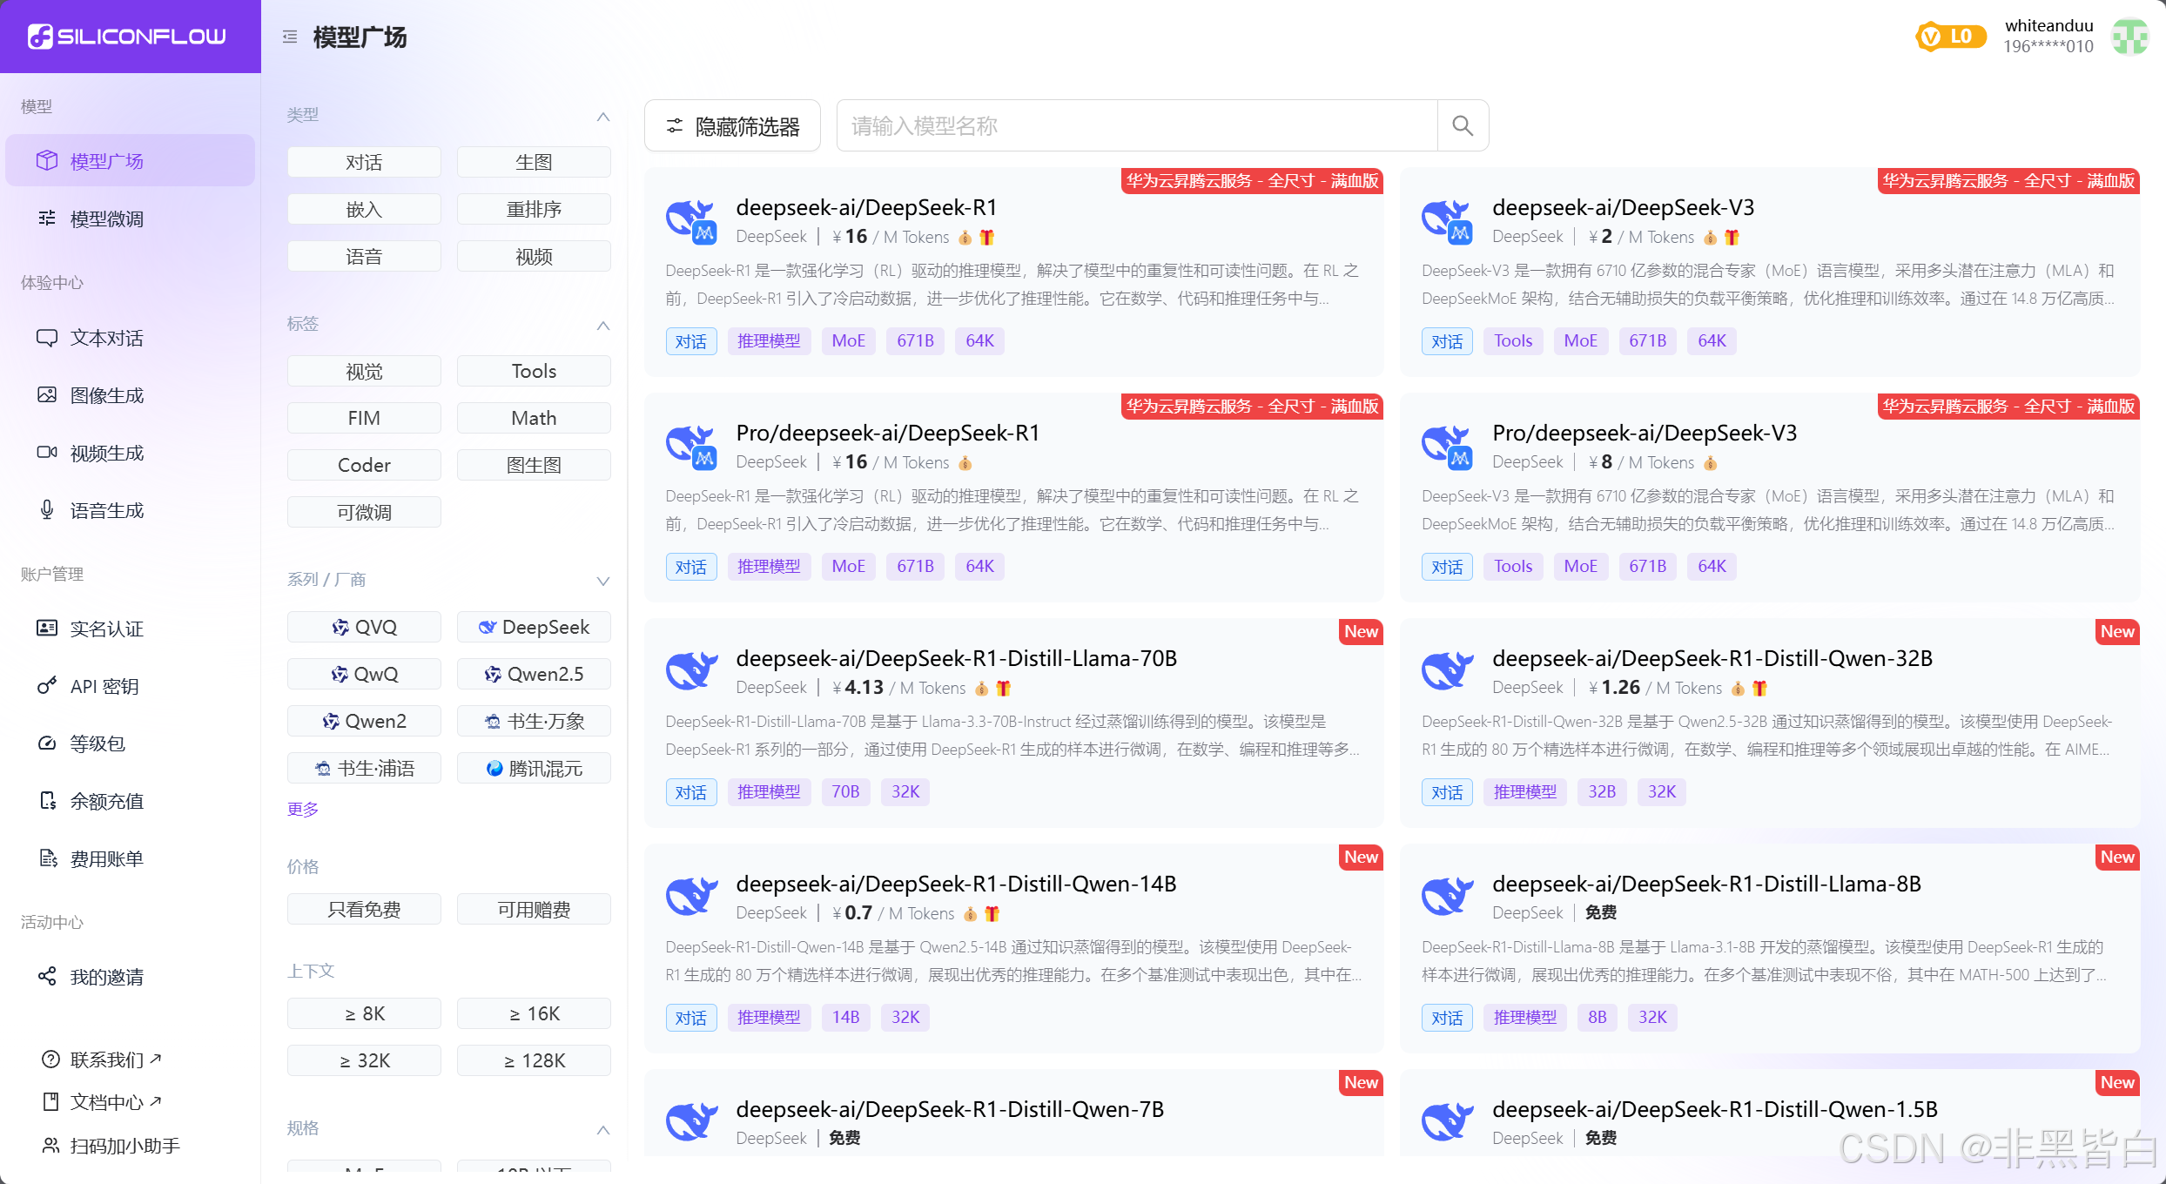Click the L0 level badge

pos(1950,37)
